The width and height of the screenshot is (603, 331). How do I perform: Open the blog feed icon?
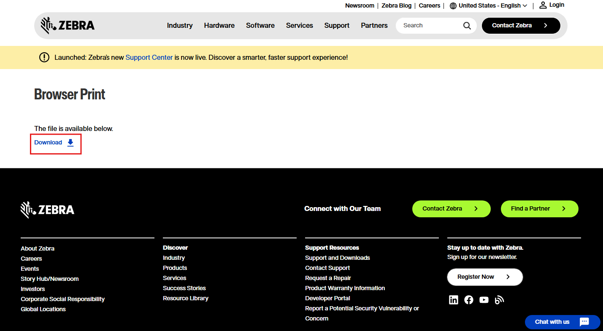tap(499, 300)
